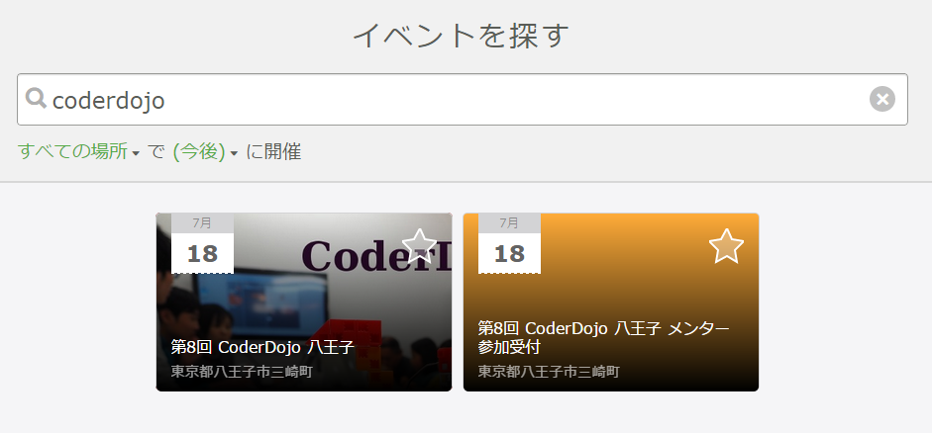Focus the coderdojo search input field

[x=462, y=100]
